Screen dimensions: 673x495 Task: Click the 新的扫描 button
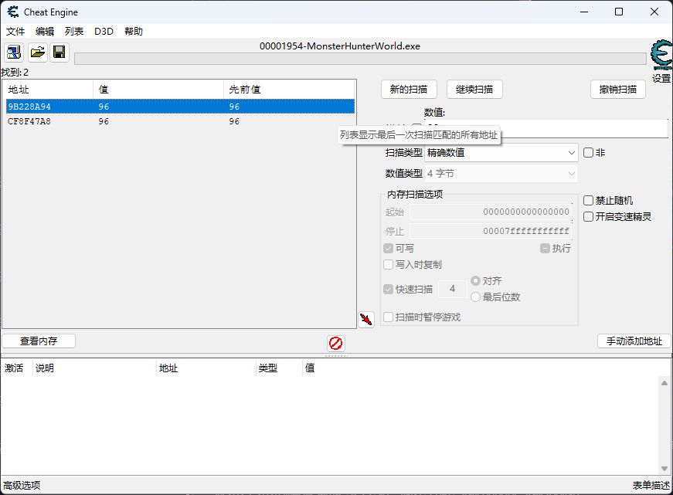pos(409,90)
